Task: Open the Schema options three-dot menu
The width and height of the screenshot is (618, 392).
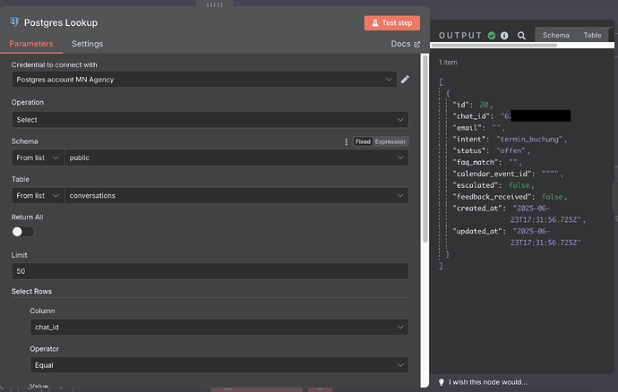Action: tap(346, 141)
